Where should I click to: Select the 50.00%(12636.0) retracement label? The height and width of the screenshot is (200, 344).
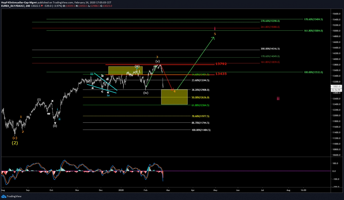click(200, 97)
